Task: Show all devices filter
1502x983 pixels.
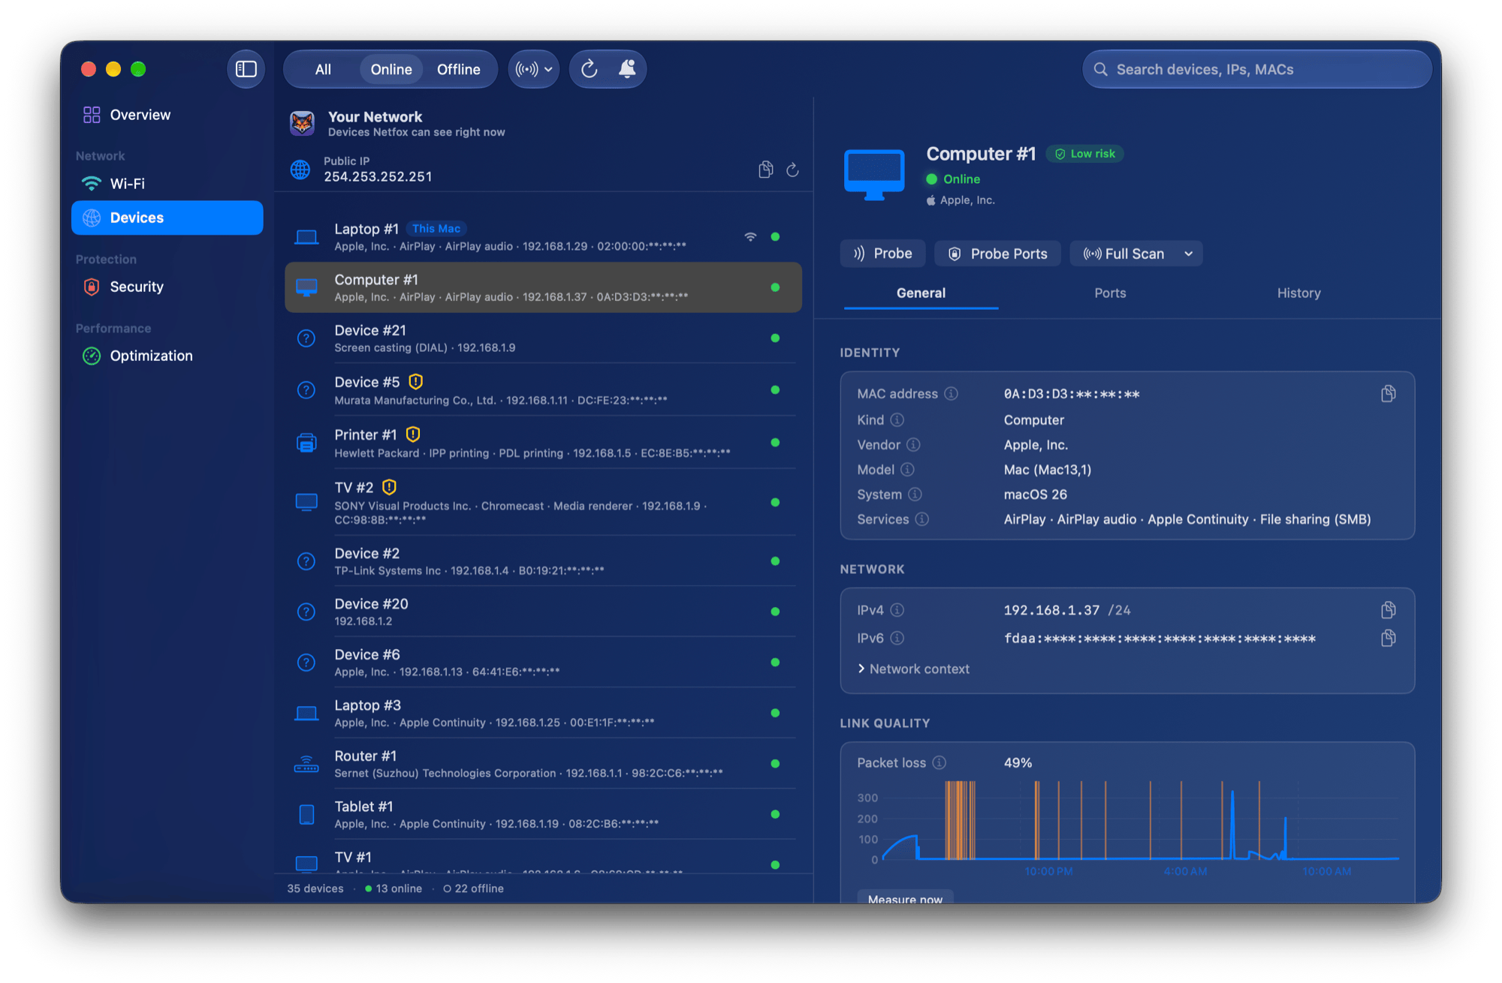Action: point(323,69)
